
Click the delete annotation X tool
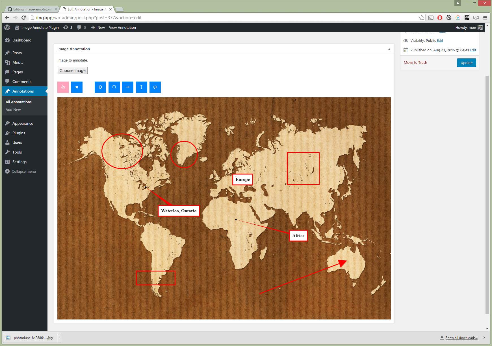click(77, 87)
